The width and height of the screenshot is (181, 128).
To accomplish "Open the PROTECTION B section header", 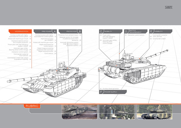I will pos(70,31).
